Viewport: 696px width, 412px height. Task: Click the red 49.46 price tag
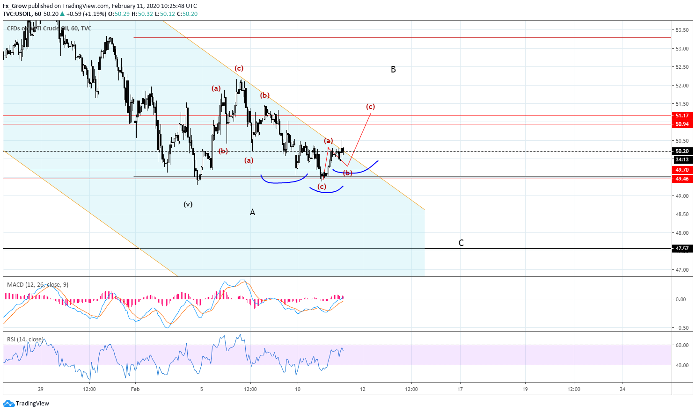682,179
